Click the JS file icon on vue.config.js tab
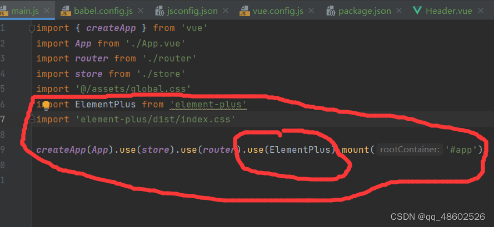This screenshot has height=227, width=494. click(244, 11)
